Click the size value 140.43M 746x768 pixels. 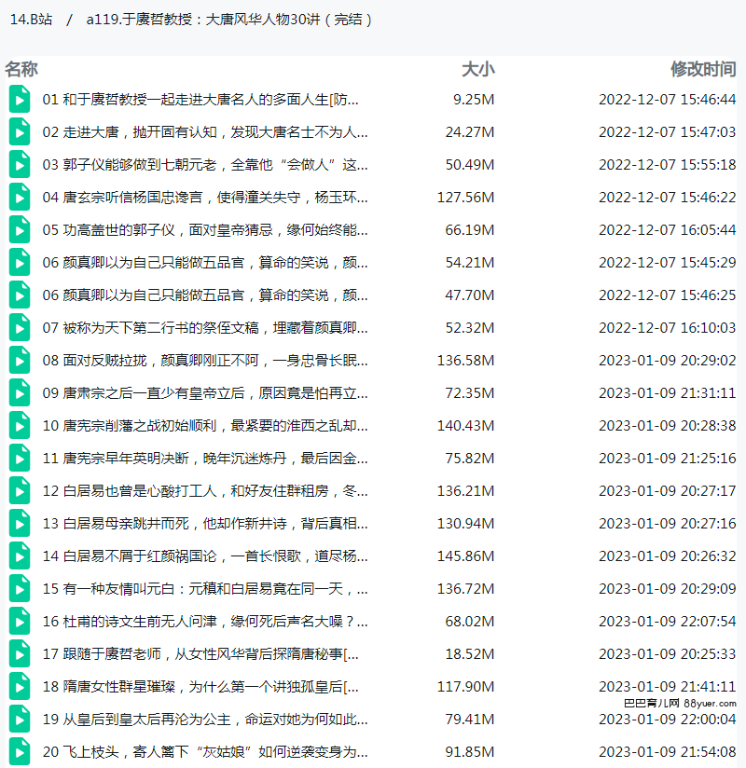(x=465, y=426)
